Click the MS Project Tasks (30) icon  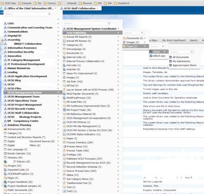(64, 110)
